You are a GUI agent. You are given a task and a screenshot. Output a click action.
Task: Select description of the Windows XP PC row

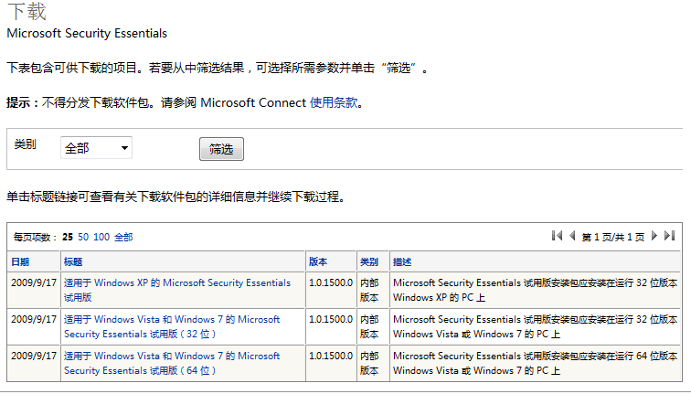coord(535,290)
